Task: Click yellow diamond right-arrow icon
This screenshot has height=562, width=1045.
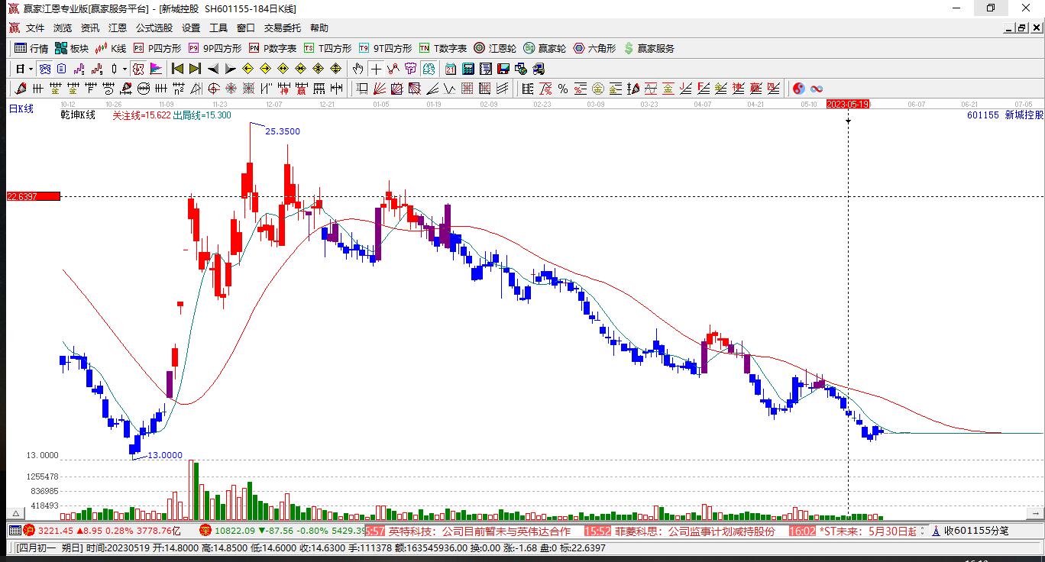Action: pos(265,69)
